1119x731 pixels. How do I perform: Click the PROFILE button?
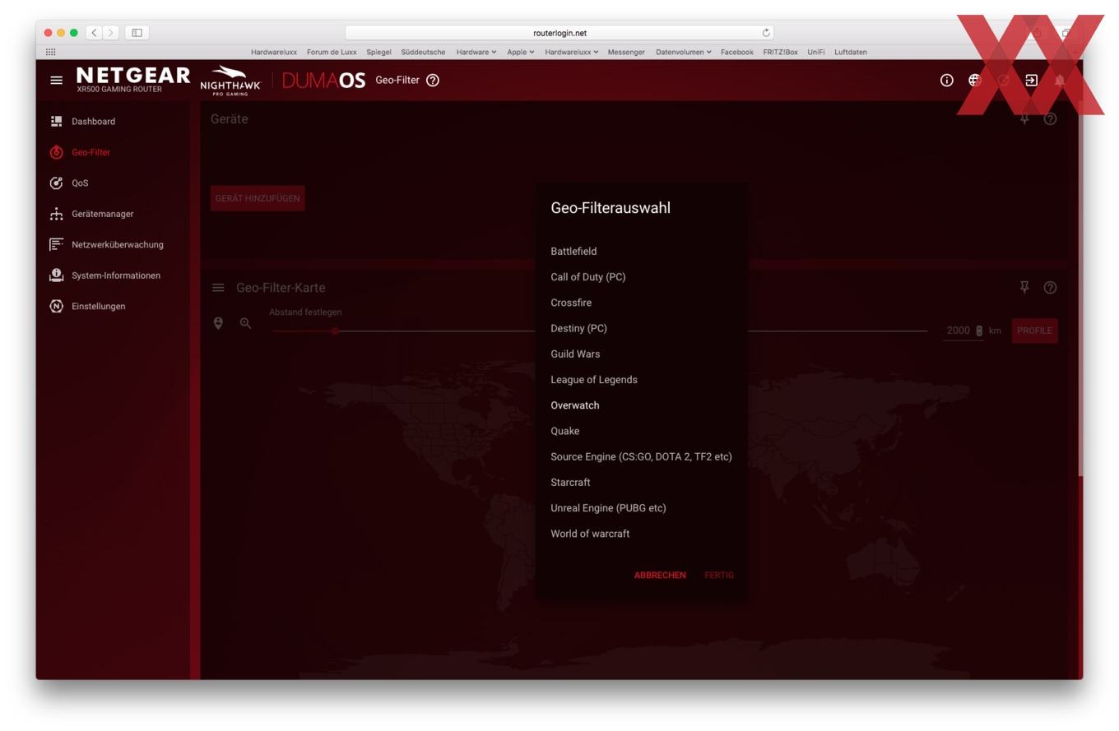pyautogui.click(x=1034, y=331)
